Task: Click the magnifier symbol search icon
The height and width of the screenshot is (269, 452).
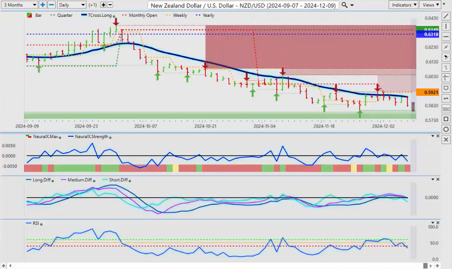Action: point(345,5)
